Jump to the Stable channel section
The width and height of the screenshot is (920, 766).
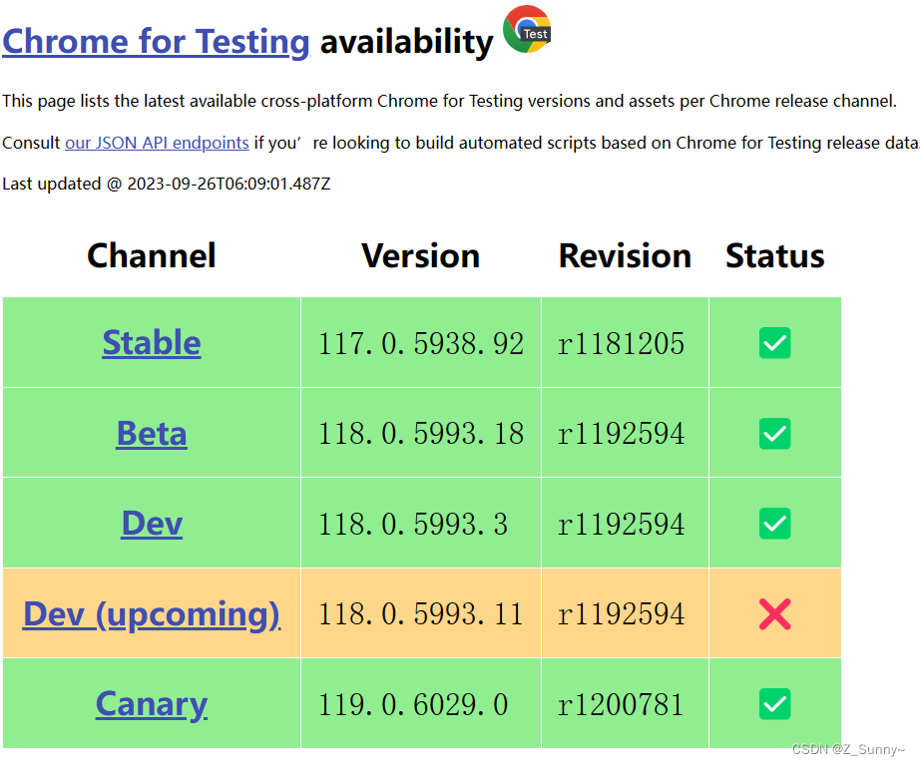tap(152, 343)
